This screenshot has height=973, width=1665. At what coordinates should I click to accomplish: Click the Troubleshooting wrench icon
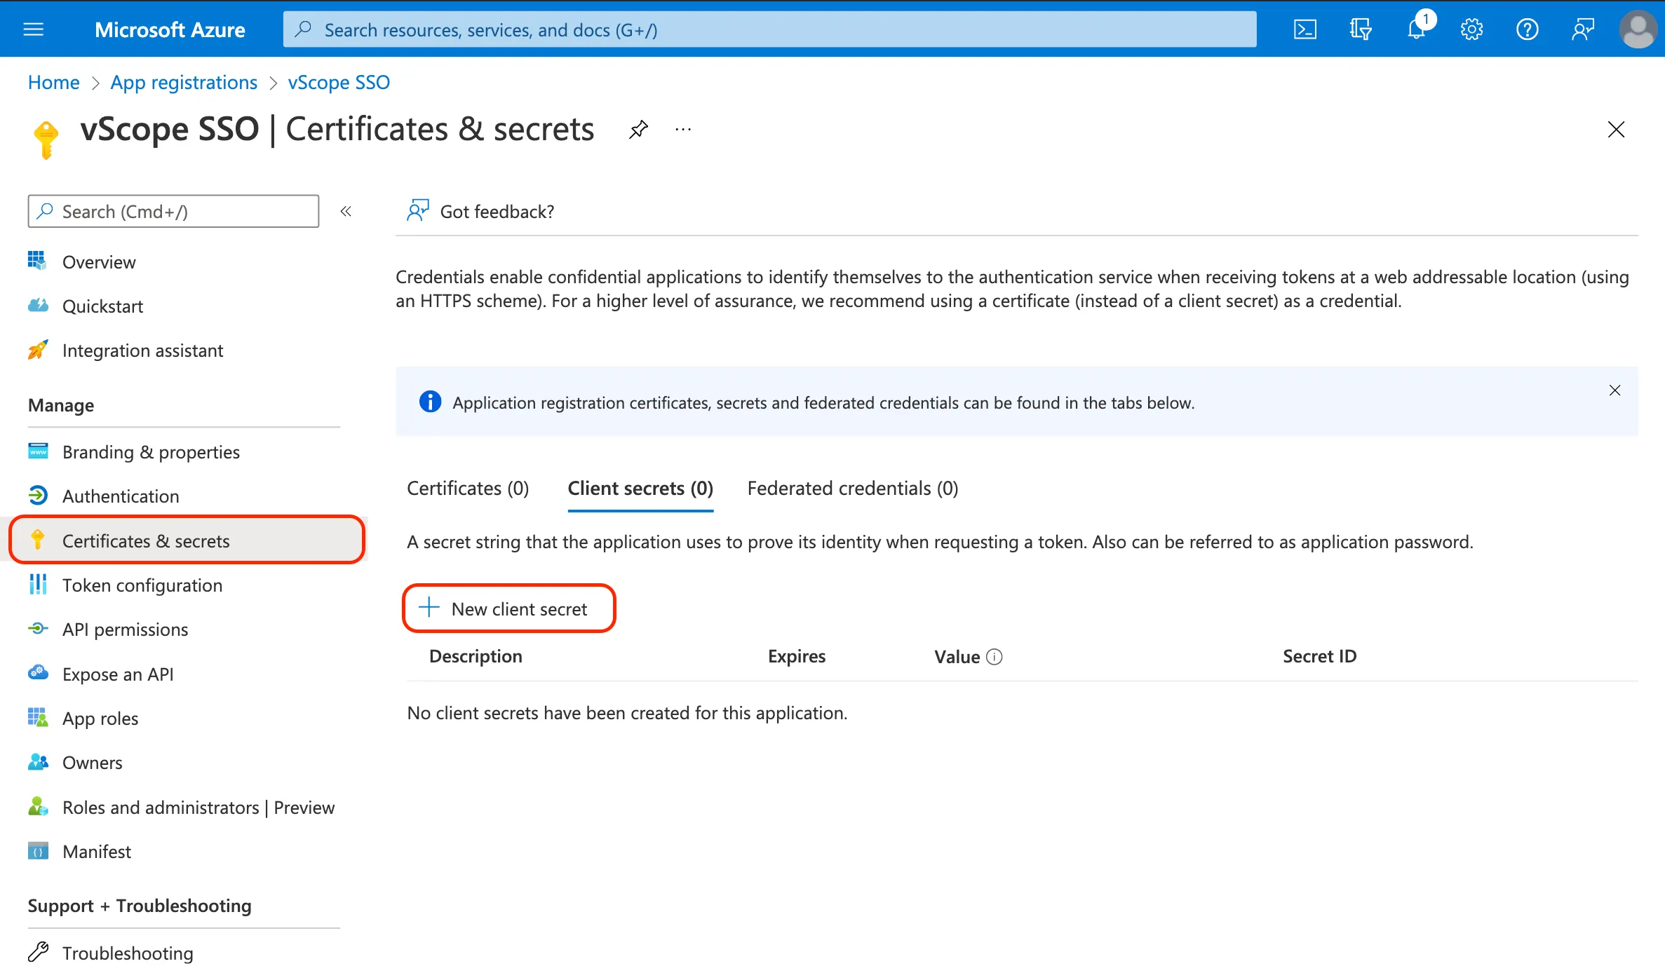click(x=38, y=952)
